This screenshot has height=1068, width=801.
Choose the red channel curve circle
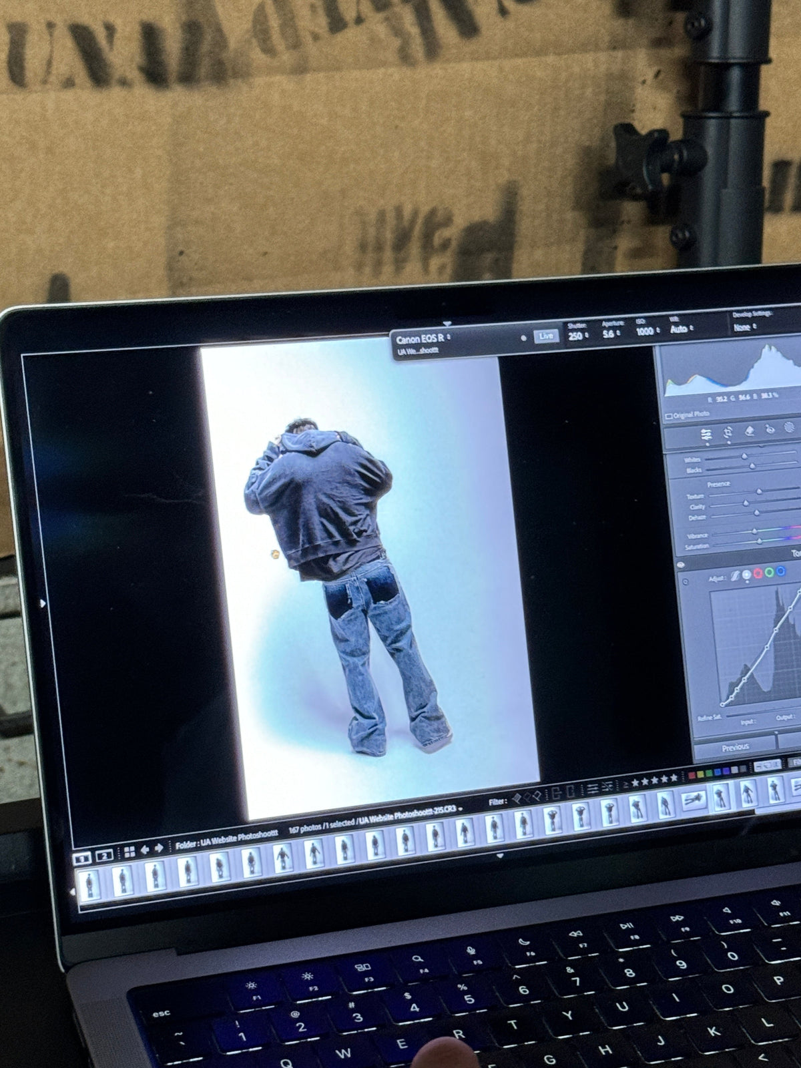click(x=758, y=573)
